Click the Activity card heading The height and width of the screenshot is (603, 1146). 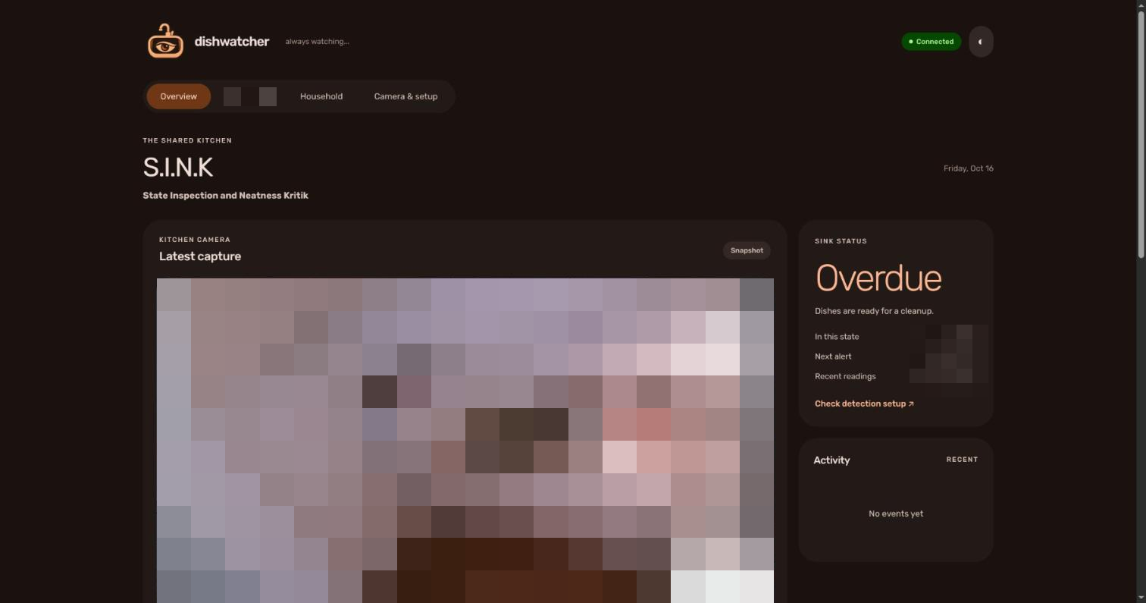(831, 460)
